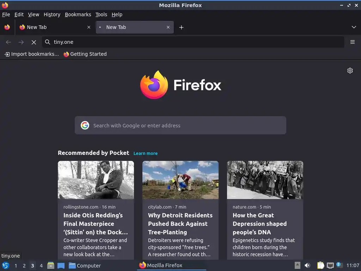Click the Firefox logo on the new tab page
Image resolution: width=361 pixels, height=271 pixels.
(x=180, y=85)
